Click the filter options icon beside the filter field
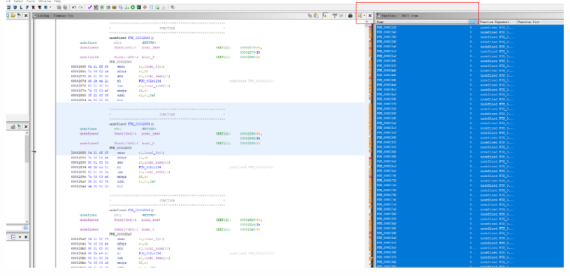The width and height of the screenshot is (570, 276). pos(26,228)
